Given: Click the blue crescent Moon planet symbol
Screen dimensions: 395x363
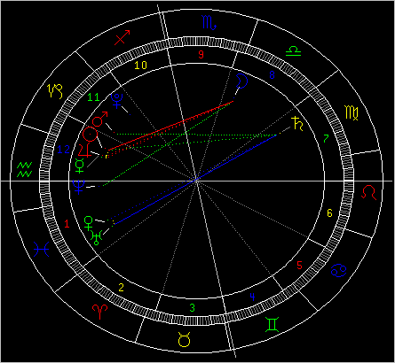Looking at the screenshot, I should pos(241,81).
